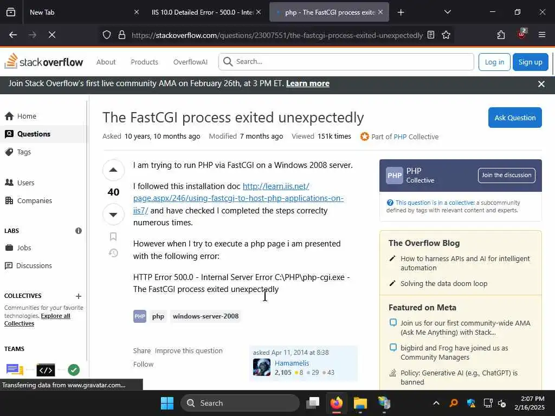Open the About menu item
The width and height of the screenshot is (555, 416).
tap(106, 62)
